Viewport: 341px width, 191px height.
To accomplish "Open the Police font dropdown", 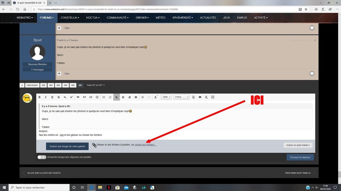I will point(181,97).
